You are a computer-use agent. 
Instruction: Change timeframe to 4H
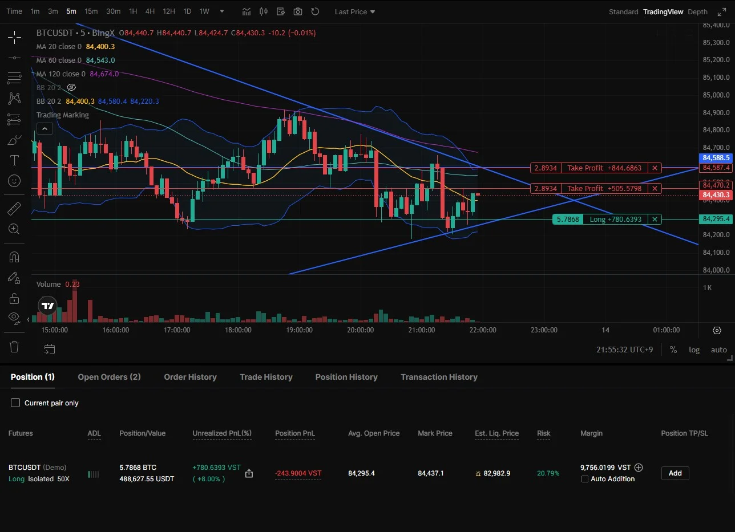pos(150,11)
